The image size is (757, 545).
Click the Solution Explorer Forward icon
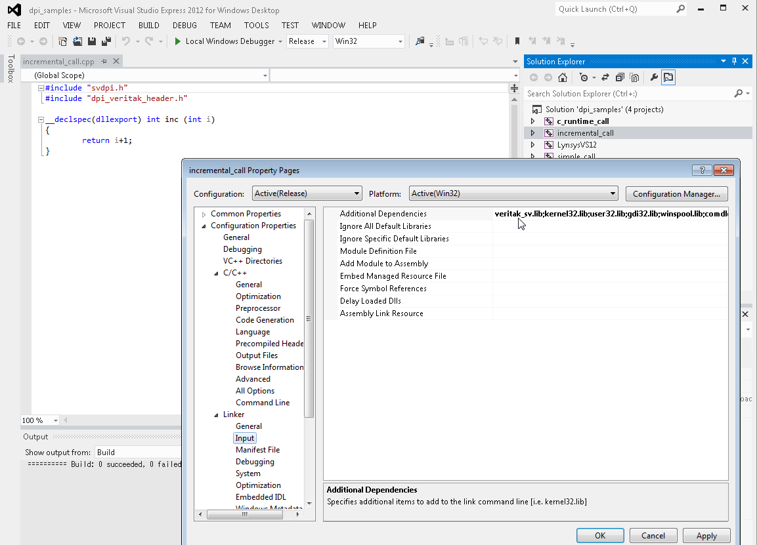click(548, 77)
